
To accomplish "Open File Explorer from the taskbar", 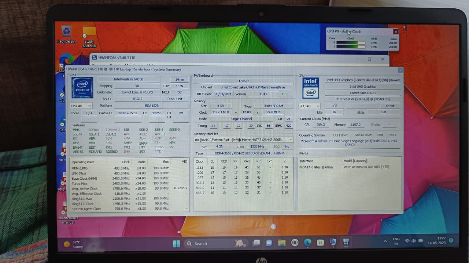I will click(281, 243).
